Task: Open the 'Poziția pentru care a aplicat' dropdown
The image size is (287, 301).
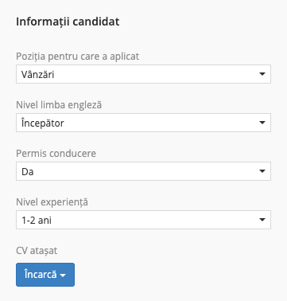Action: [x=143, y=74]
